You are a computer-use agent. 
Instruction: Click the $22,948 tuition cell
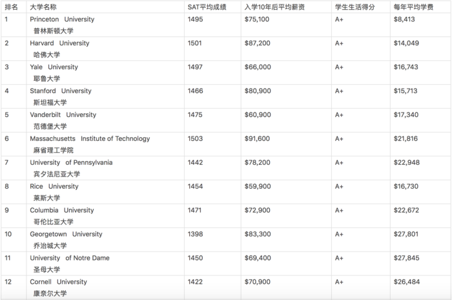pos(407,162)
